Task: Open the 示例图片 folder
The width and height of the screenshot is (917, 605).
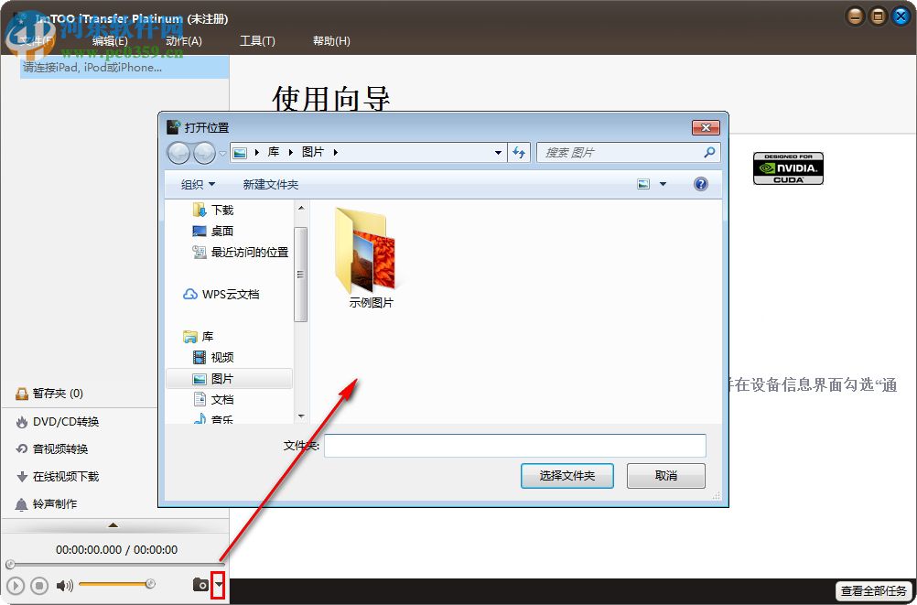Action: (x=369, y=252)
